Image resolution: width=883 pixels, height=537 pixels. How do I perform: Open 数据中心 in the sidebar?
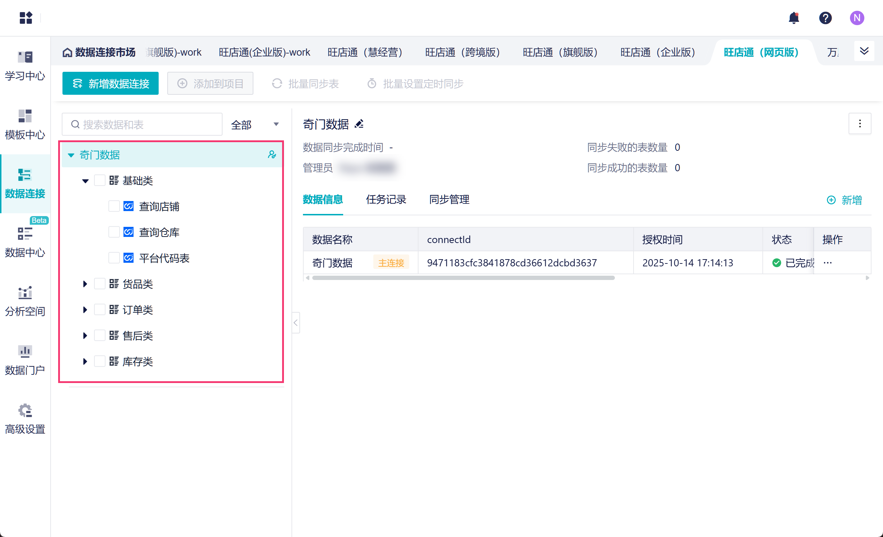pyautogui.click(x=25, y=242)
